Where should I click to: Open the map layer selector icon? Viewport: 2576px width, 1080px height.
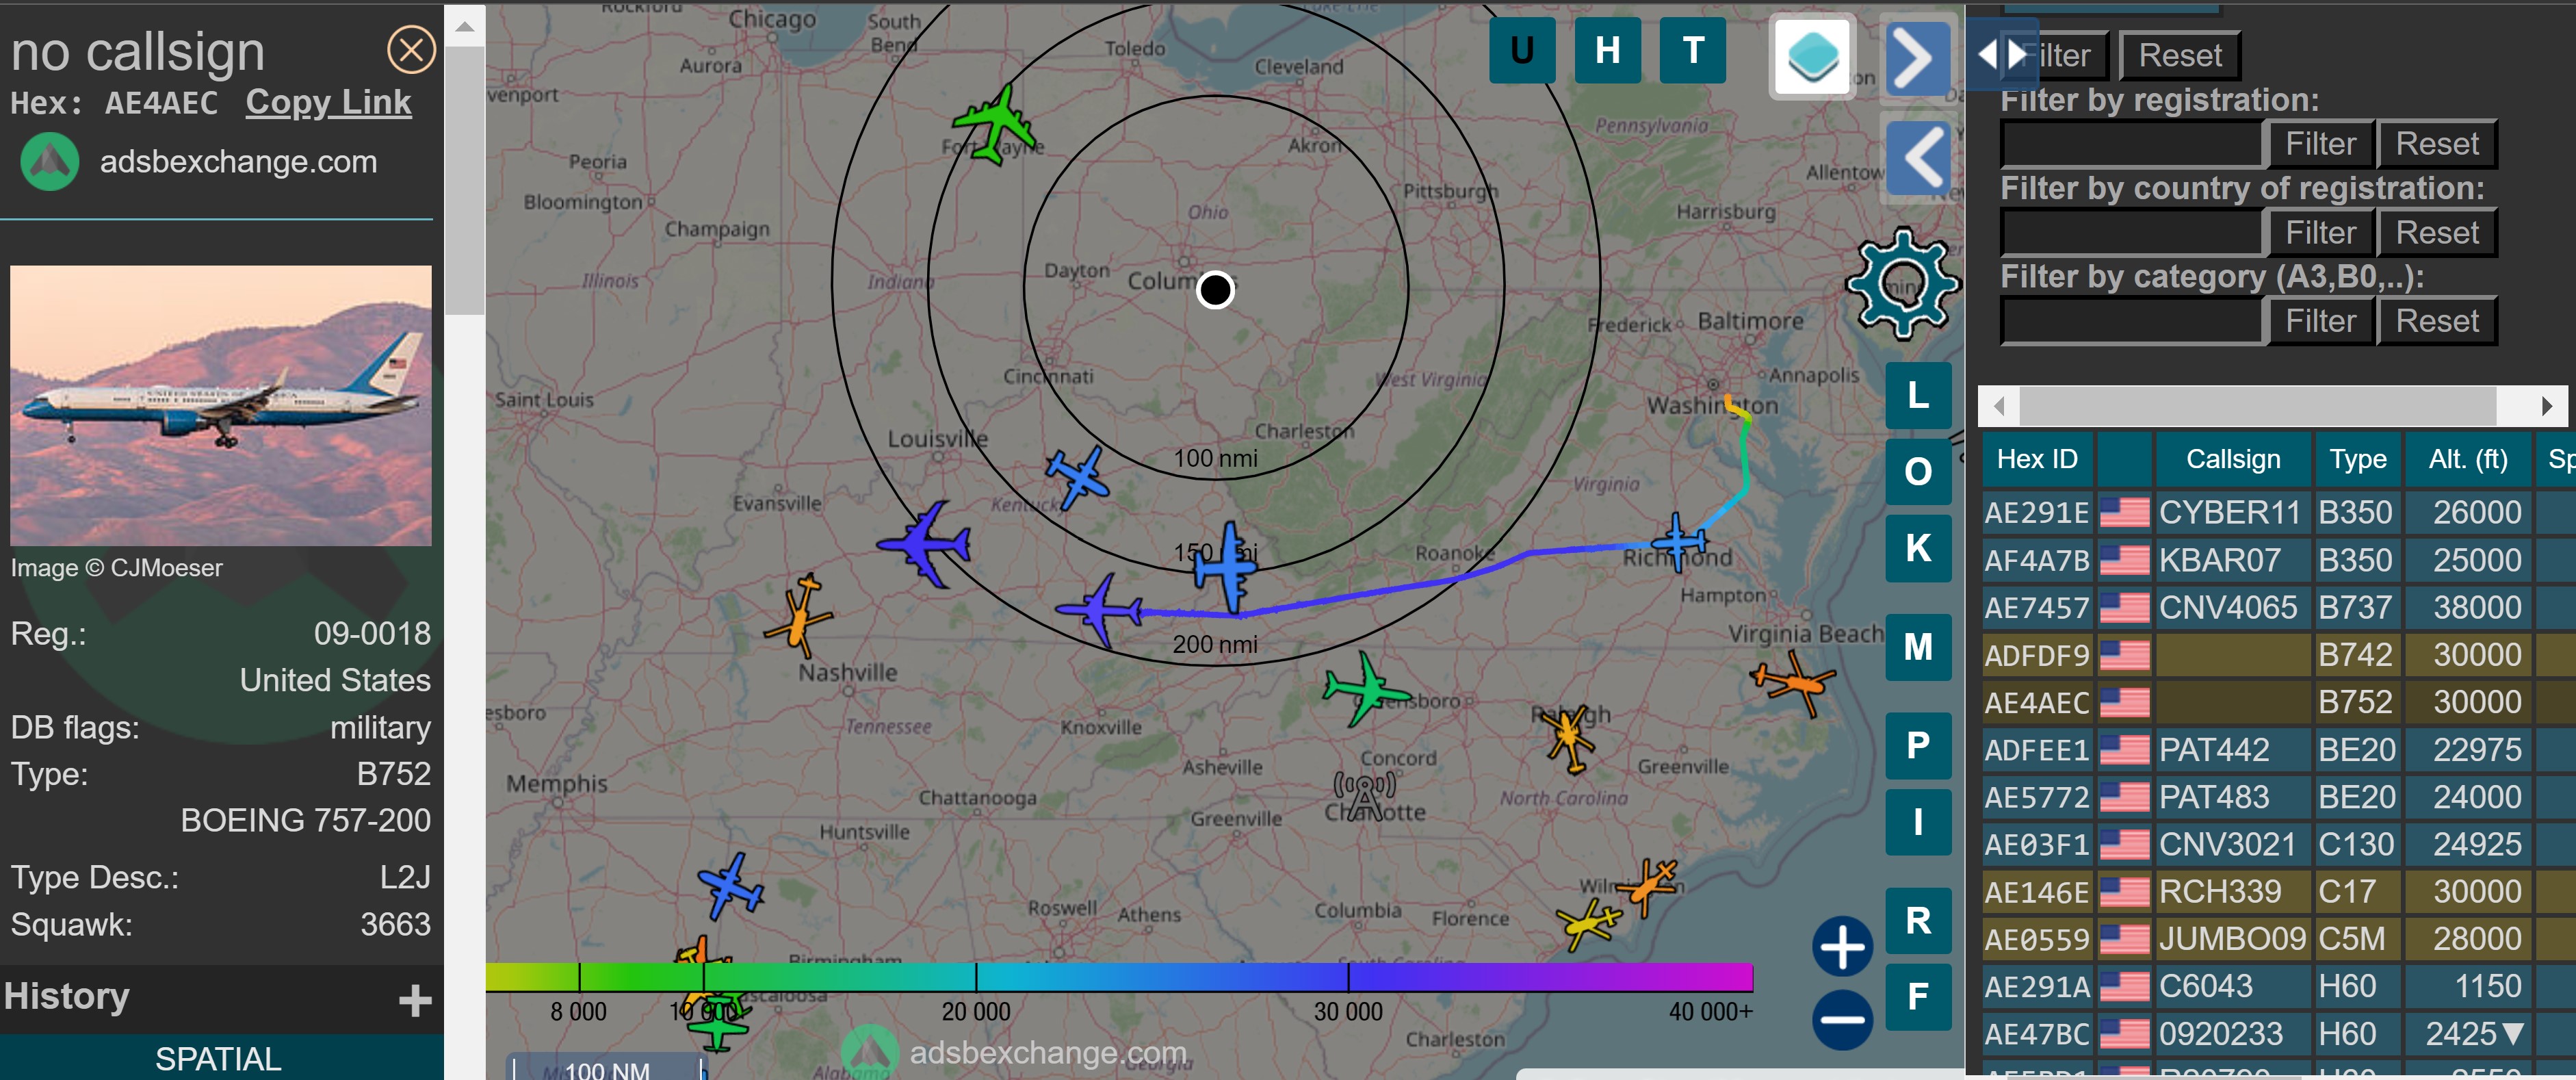click(1812, 56)
